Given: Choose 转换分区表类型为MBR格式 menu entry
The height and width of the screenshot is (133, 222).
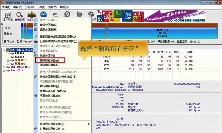Looking at the screenshot, I should click(x=58, y=77).
